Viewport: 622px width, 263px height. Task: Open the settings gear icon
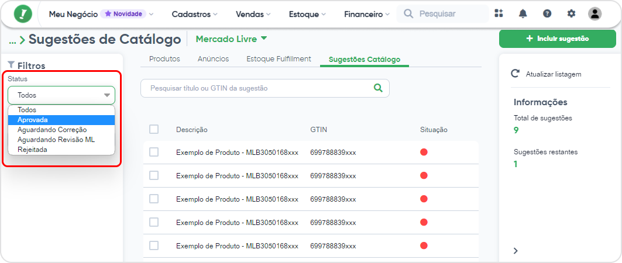[x=571, y=13]
